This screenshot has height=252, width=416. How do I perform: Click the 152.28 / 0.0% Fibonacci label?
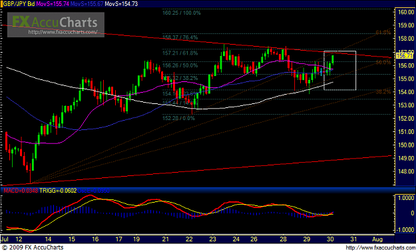178,118
